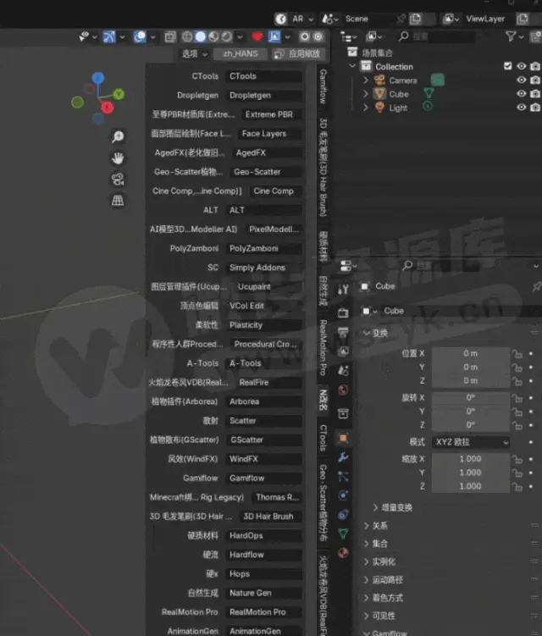Edit the Extreme PBR tab name field

(272, 114)
